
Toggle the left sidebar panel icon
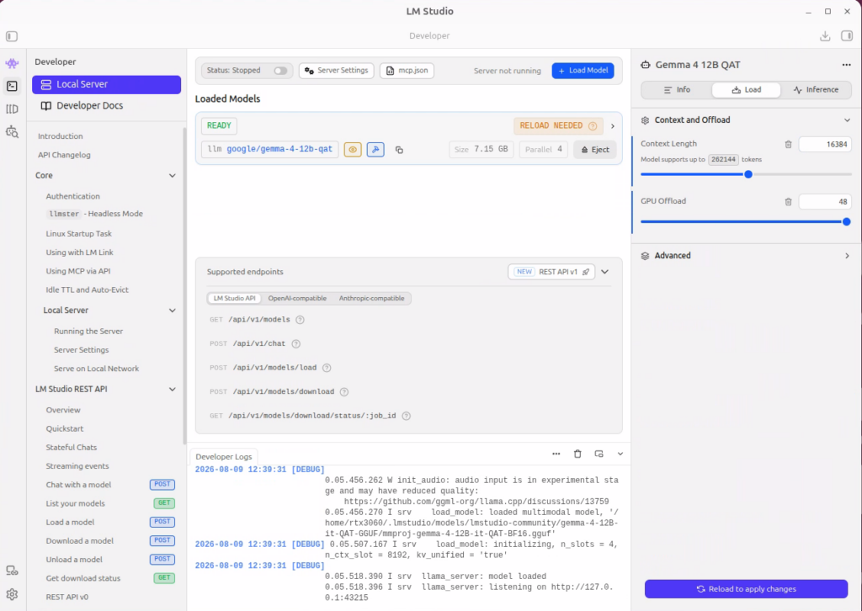(12, 36)
